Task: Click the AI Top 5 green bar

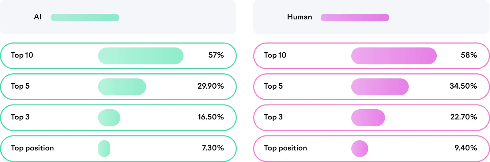Action: click(x=122, y=87)
